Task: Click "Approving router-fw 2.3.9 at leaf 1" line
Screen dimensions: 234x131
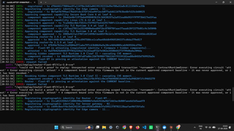Action: 52,43
